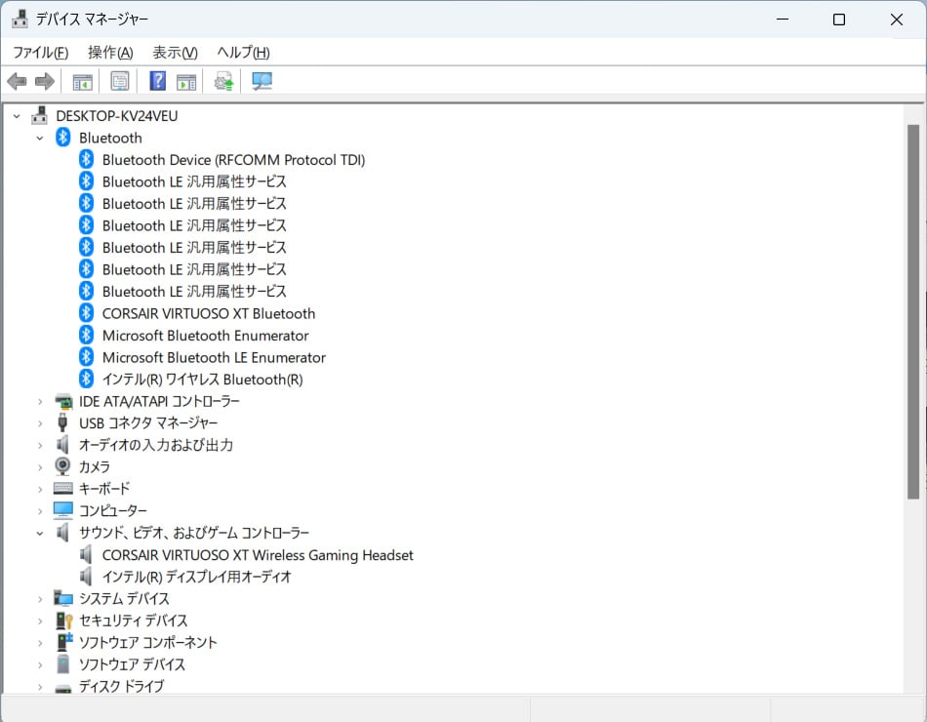Click icon beside CORSAIR VIRTUOSO XT Bluetooth
Image resolution: width=927 pixels, height=722 pixels.
click(x=86, y=313)
